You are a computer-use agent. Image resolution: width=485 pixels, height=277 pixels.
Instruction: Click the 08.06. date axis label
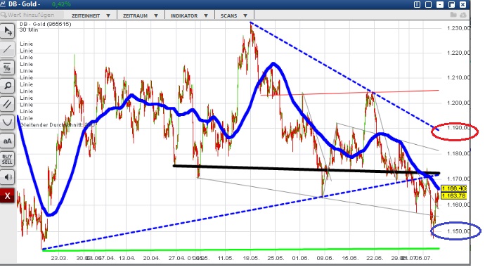[325, 258]
